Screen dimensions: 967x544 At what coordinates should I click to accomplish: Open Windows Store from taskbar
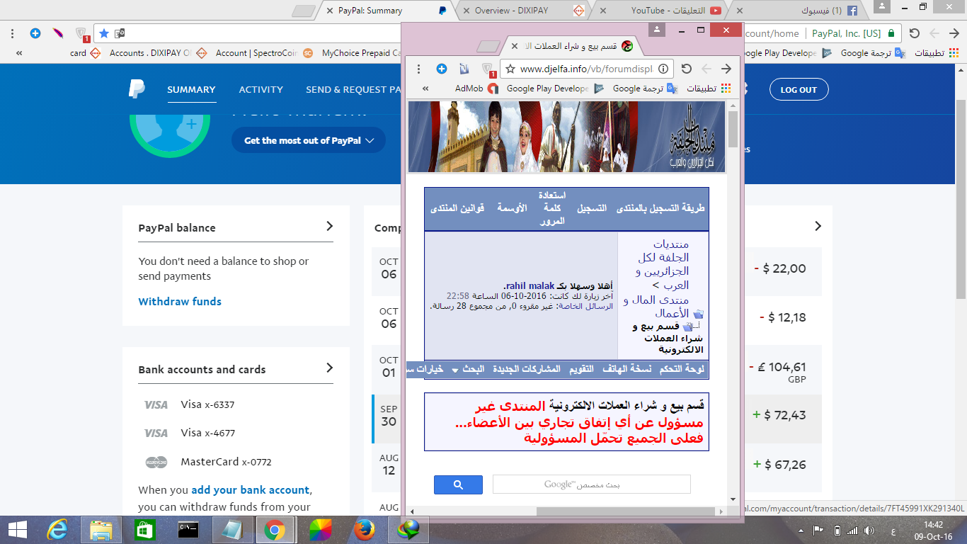pyautogui.click(x=144, y=529)
